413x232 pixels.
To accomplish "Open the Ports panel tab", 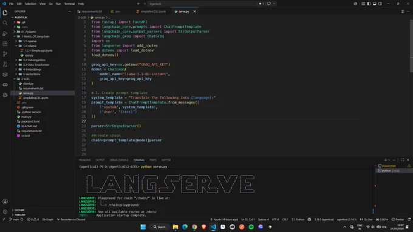I will 153,160.
